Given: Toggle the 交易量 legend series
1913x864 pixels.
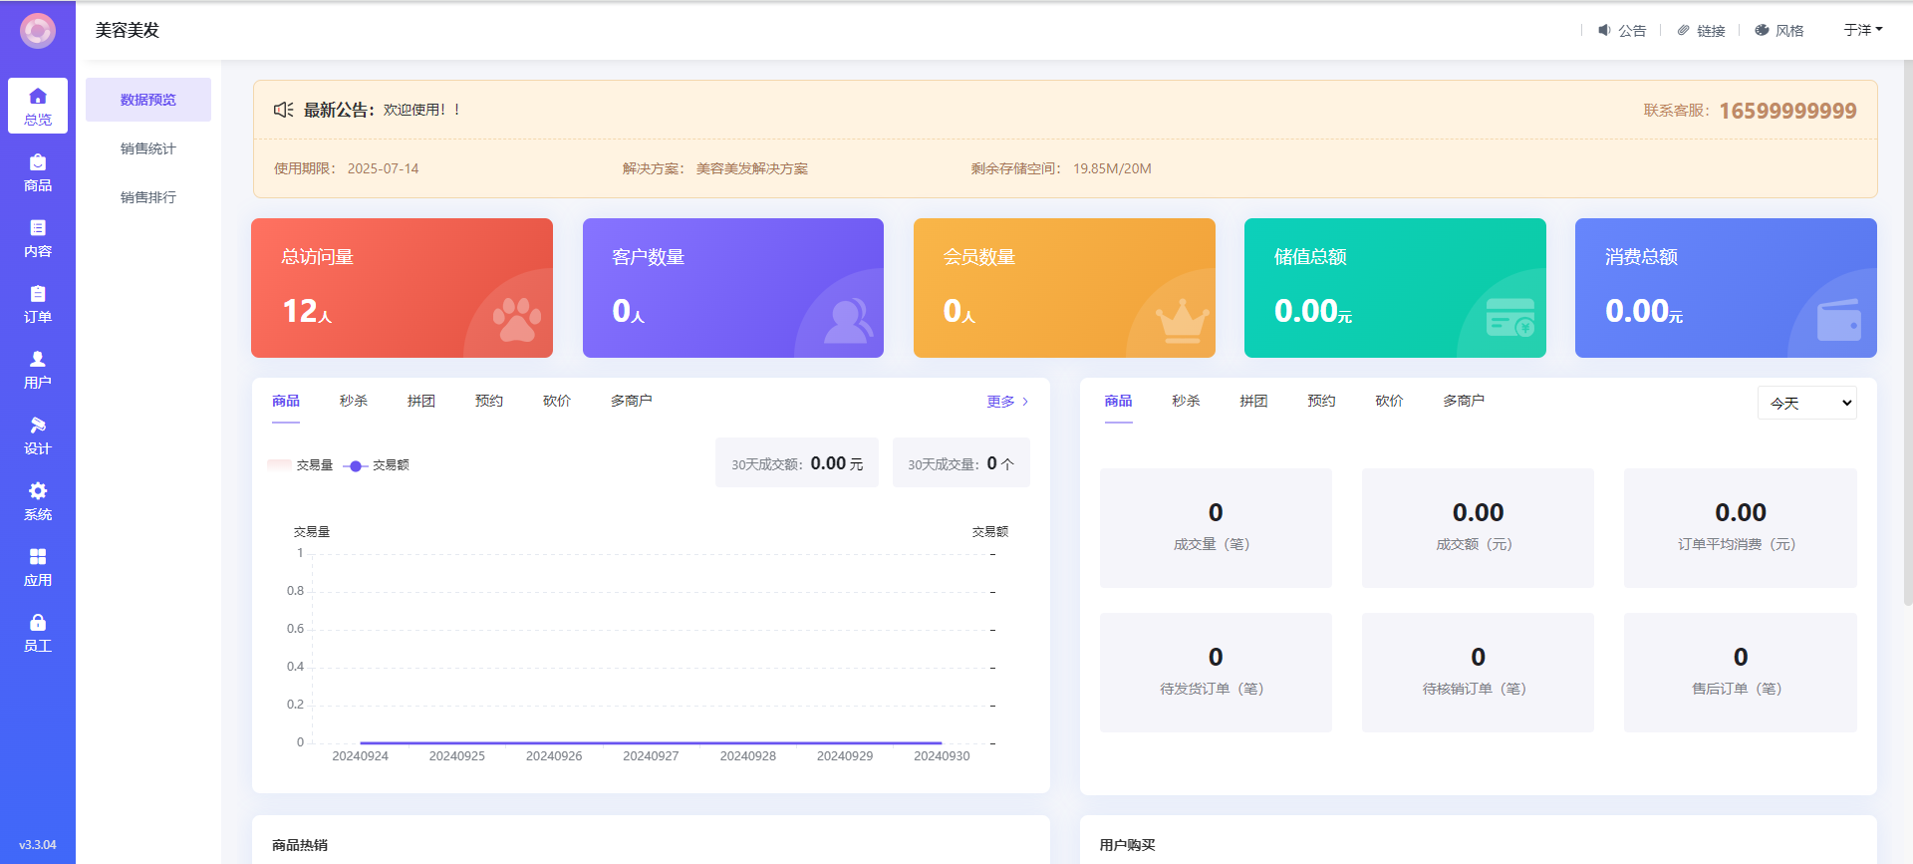Looking at the screenshot, I should pos(300,465).
